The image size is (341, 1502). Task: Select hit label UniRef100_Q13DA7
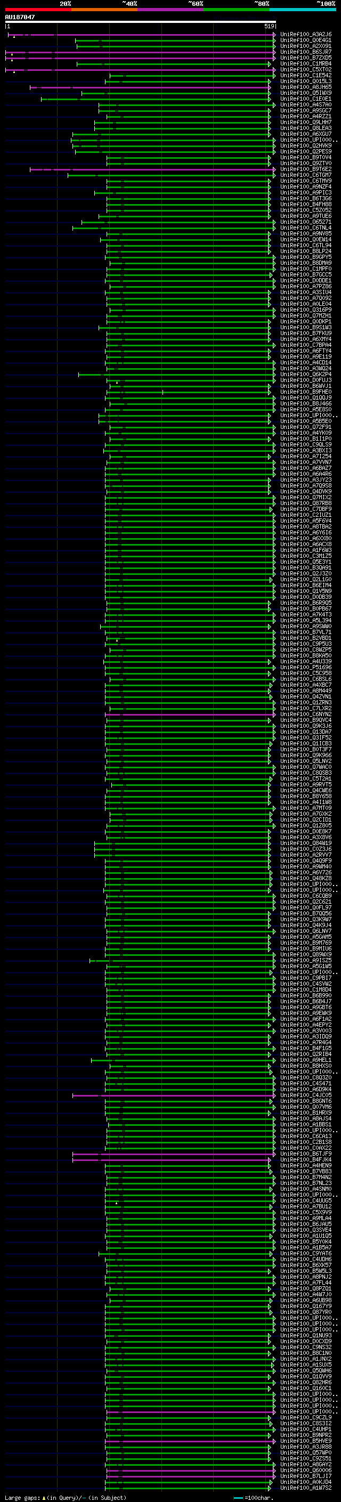[x=305, y=732]
